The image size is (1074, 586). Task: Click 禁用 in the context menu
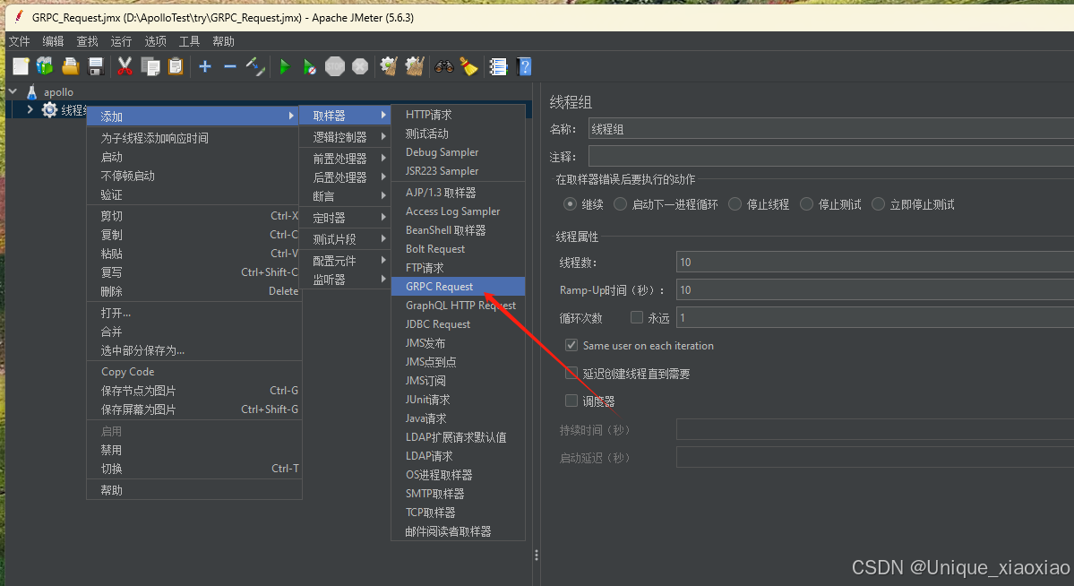click(x=194, y=451)
